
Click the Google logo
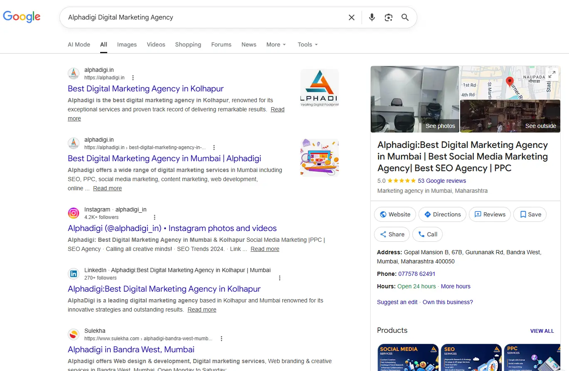pyautogui.click(x=22, y=17)
